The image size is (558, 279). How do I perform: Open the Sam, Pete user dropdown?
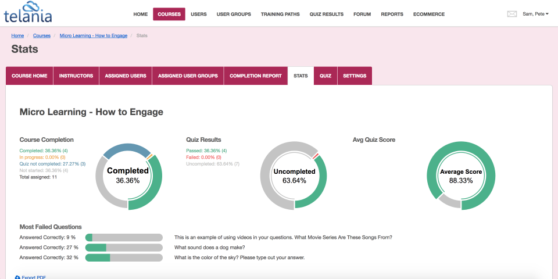[535, 14]
